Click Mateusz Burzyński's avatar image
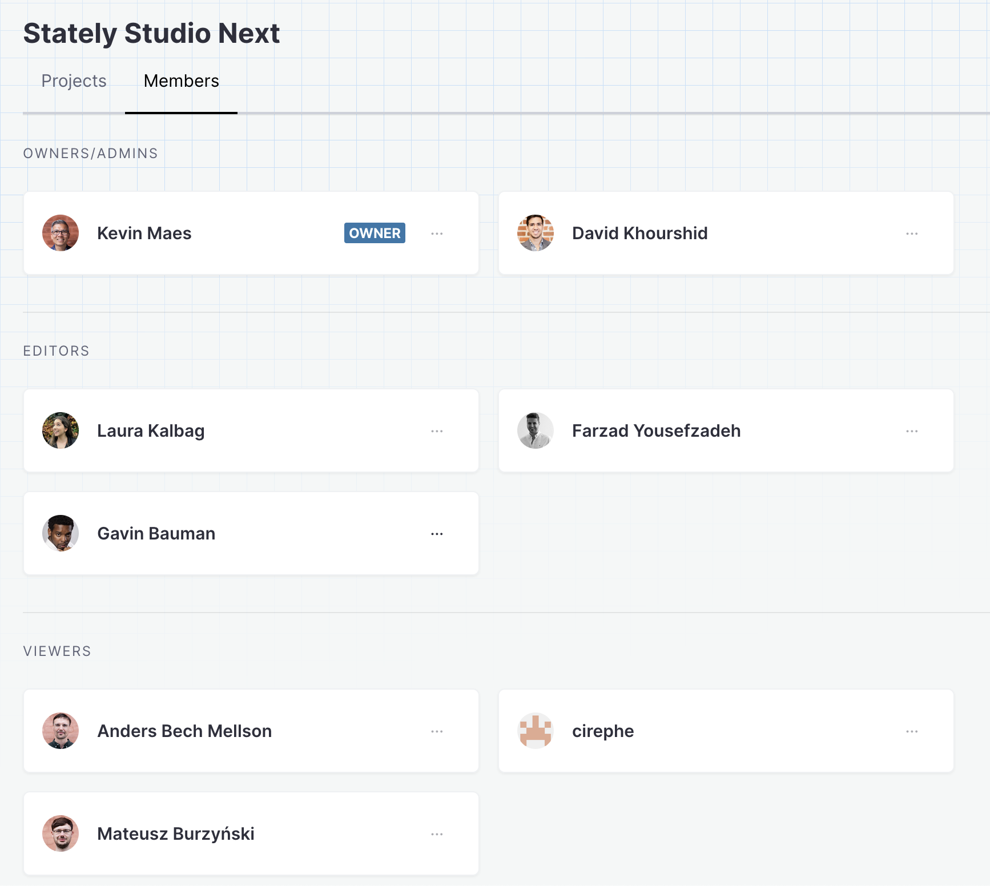Viewport: 990px width, 886px height. pyautogui.click(x=60, y=833)
